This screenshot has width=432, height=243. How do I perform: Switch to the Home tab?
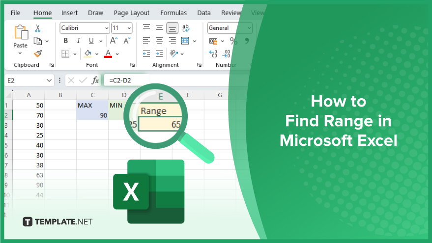[x=42, y=13]
